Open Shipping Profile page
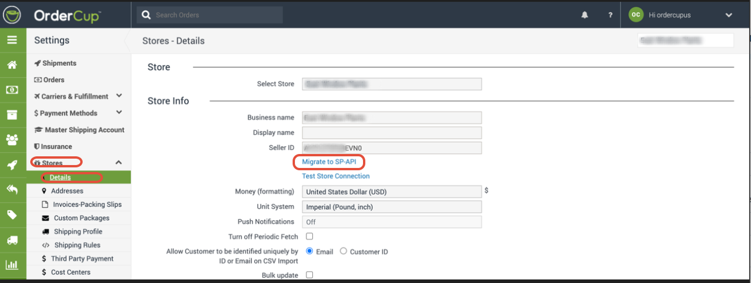 coord(77,231)
